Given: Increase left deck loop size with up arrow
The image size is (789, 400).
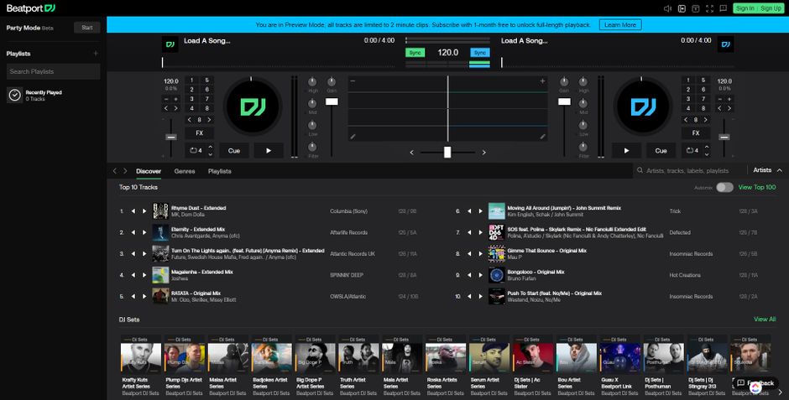Looking at the screenshot, I should [211, 148].
